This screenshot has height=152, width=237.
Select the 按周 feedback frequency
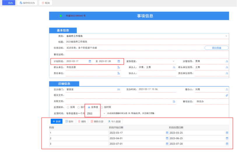pos(68,107)
